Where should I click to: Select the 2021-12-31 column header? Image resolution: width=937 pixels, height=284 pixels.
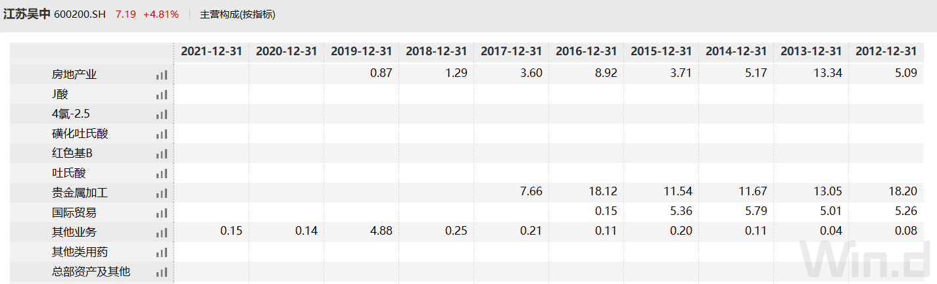(x=212, y=51)
